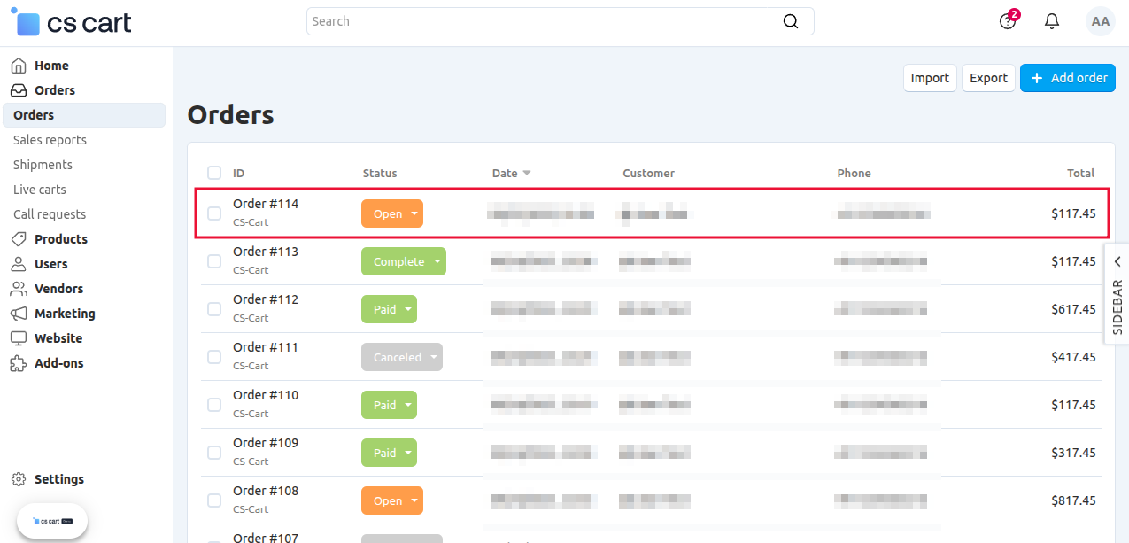
Task: Collapse the right sidebar with the chevron
Action: tap(1117, 260)
